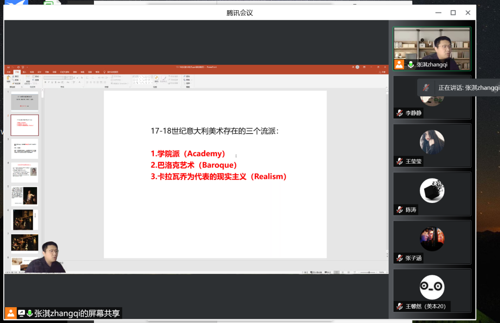Screen dimensions: 500x323
Task: Click the orange host avatar icon in the screen-share label
Action: coord(11,313)
